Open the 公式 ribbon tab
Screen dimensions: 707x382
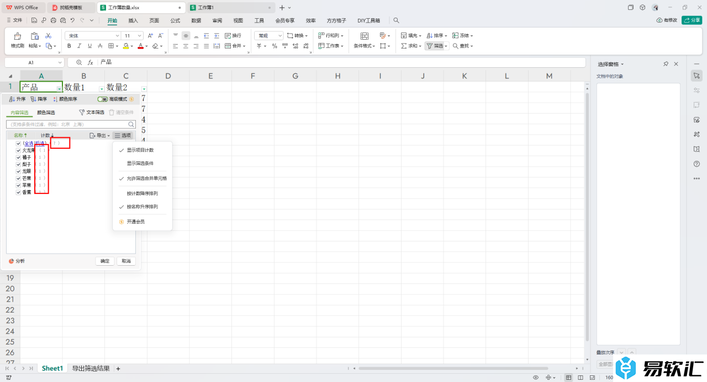(175, 20)
